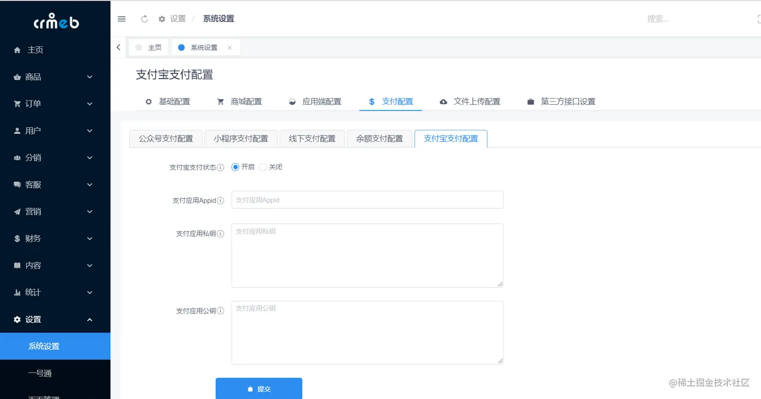Viewport: 761px width, 399px height.
Task: Open the 主页 page tab
Action: pos(148,47)
